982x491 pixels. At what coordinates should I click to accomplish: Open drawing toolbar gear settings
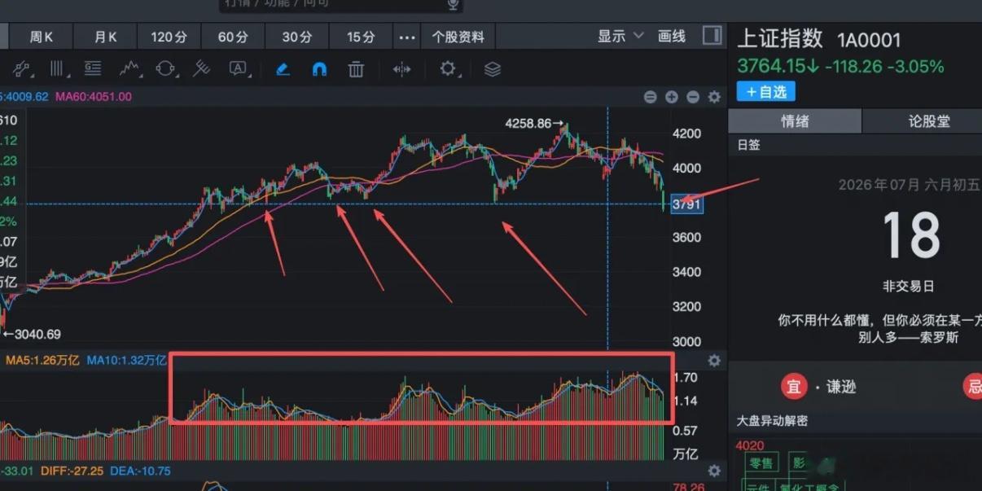click(x=449, y=69)
